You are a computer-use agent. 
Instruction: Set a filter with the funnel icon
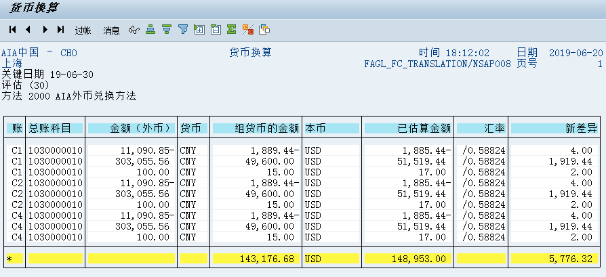[x=183, y=29]
